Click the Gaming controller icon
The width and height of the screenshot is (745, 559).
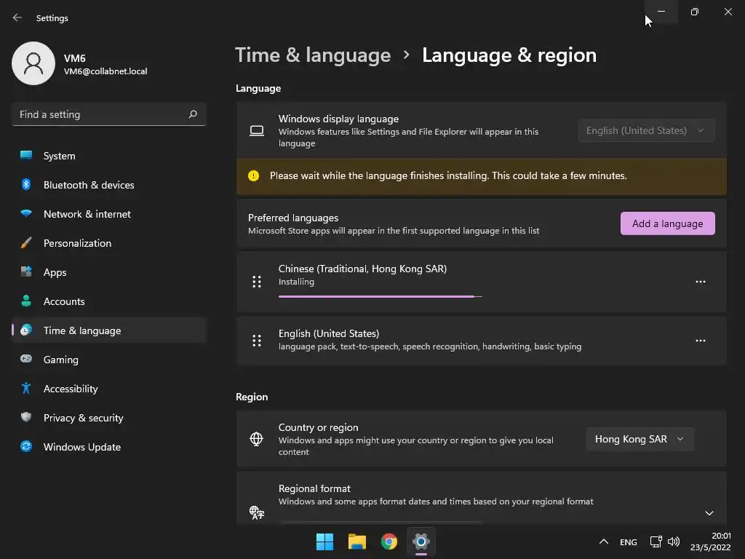[26, 359]
